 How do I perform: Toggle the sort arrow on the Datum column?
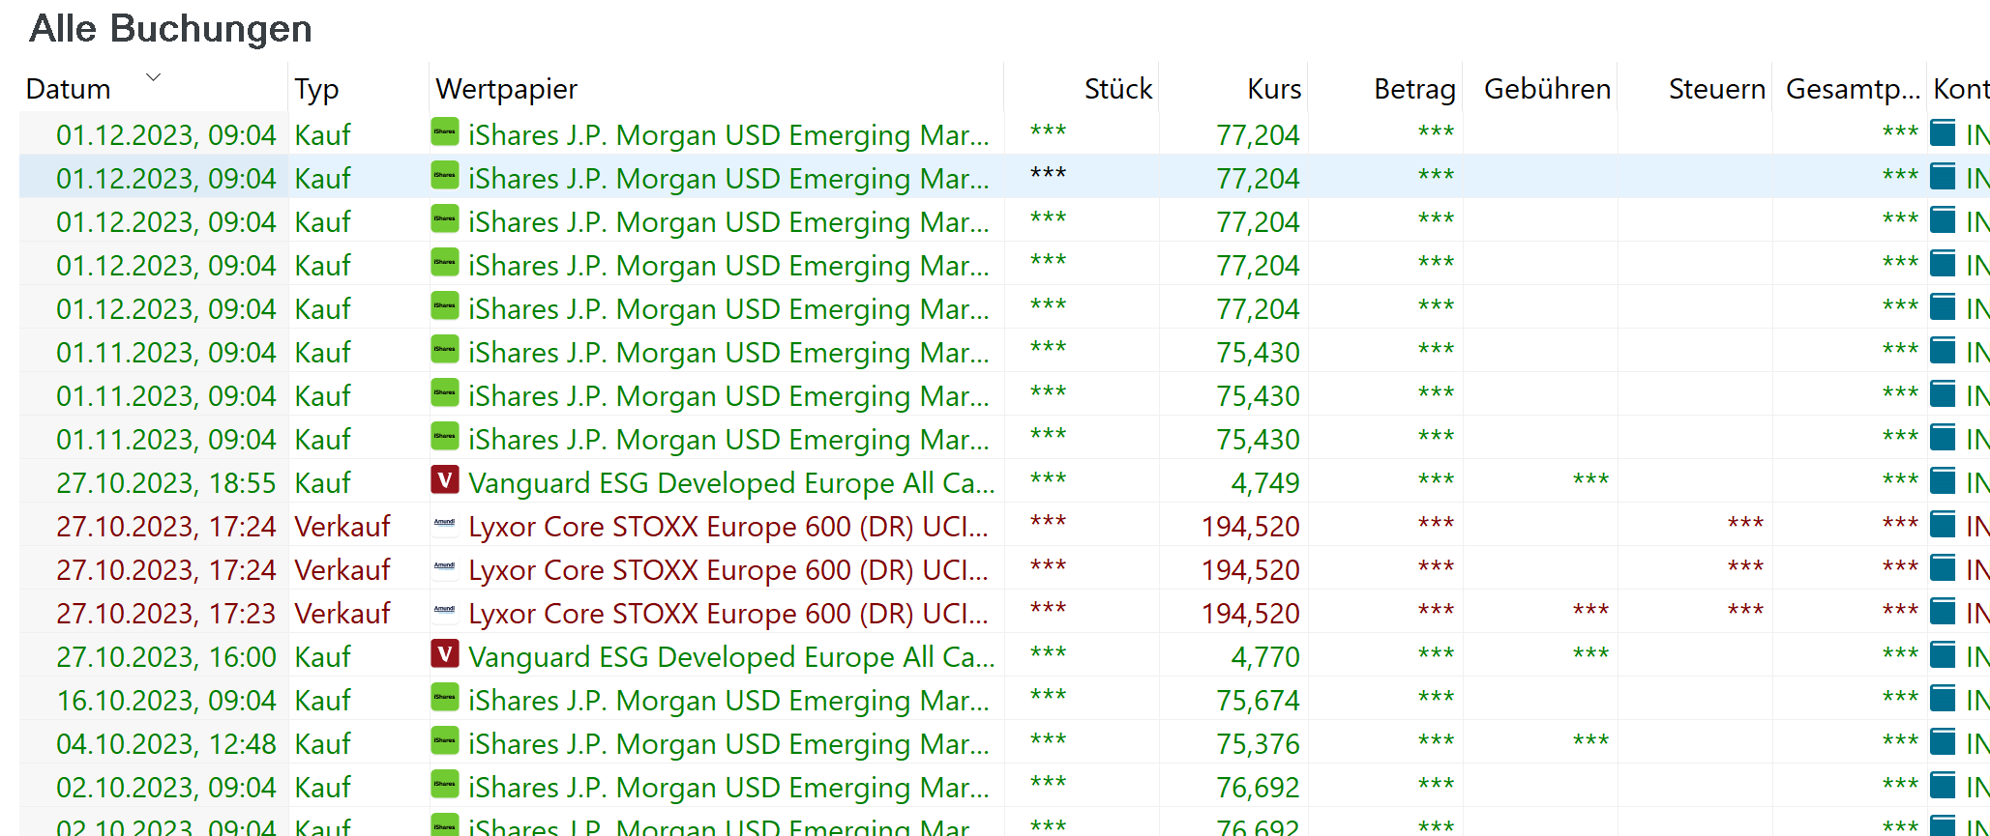(153, 77)
